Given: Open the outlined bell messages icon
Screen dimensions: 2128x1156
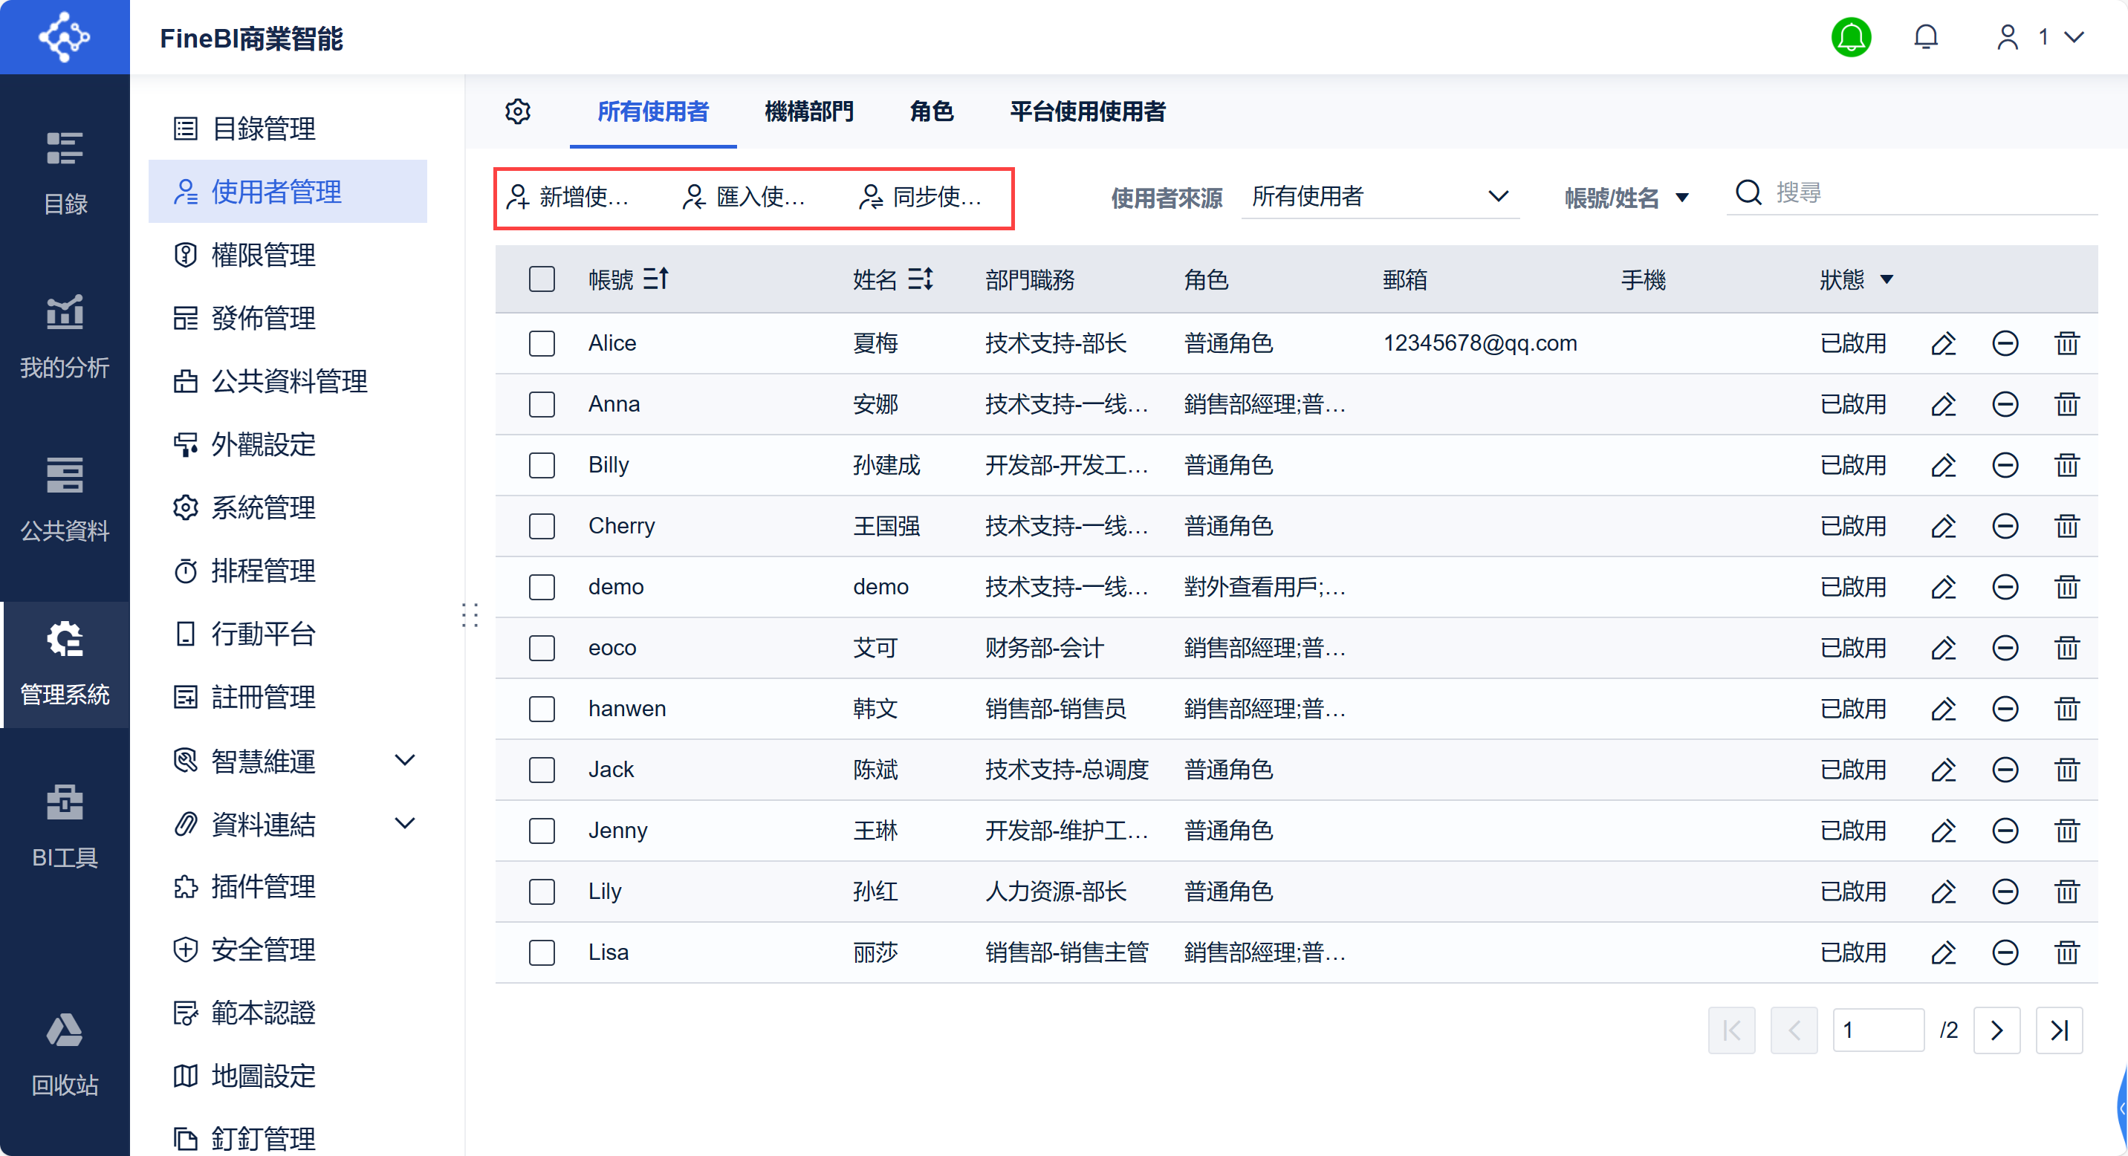Looking at the screenshot, I should pos(1926,37).
